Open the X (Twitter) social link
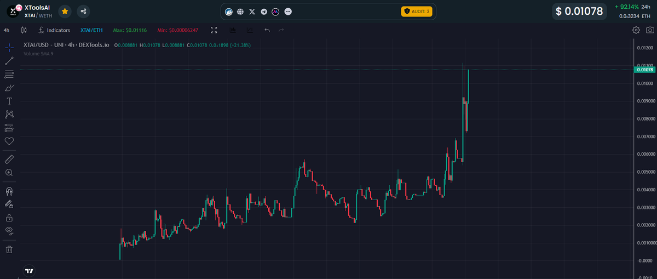The width and height of the screenshot is (657, 279). 252,12
